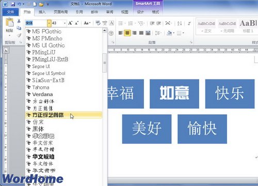The image size is (258, 186).
Task: Click the Phonetic Guide icon
Action: click(x=105, y=23)
